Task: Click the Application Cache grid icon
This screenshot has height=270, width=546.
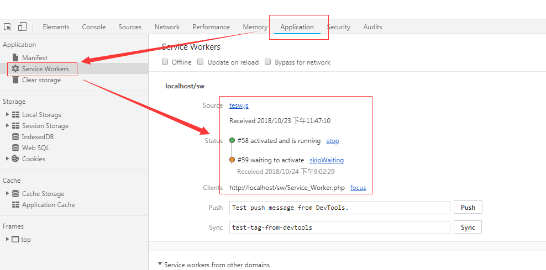Action: click(x=15, y=205)
